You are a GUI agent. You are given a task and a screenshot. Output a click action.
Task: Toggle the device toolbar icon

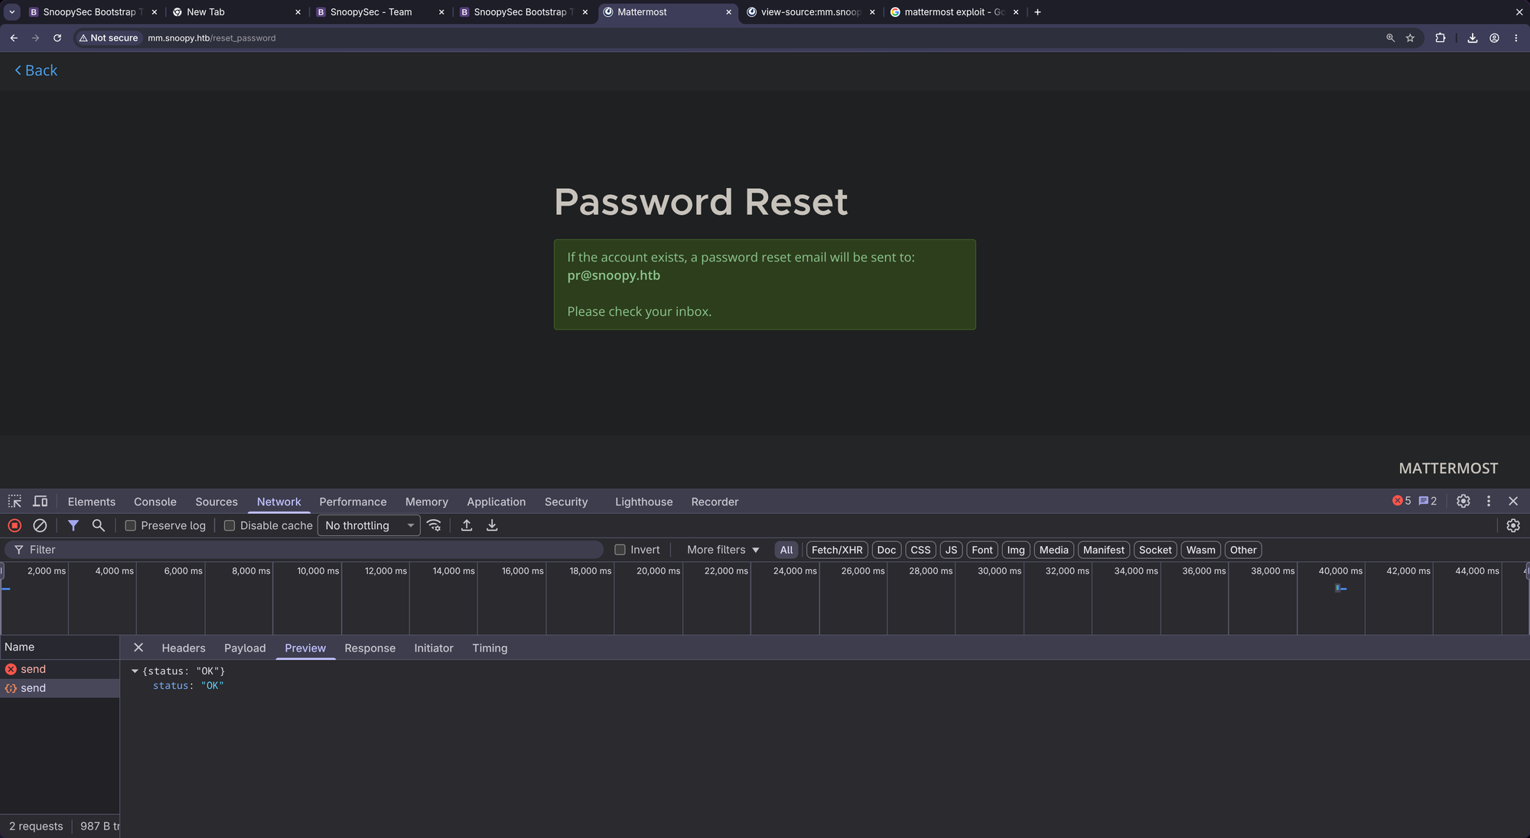point(41,502)
